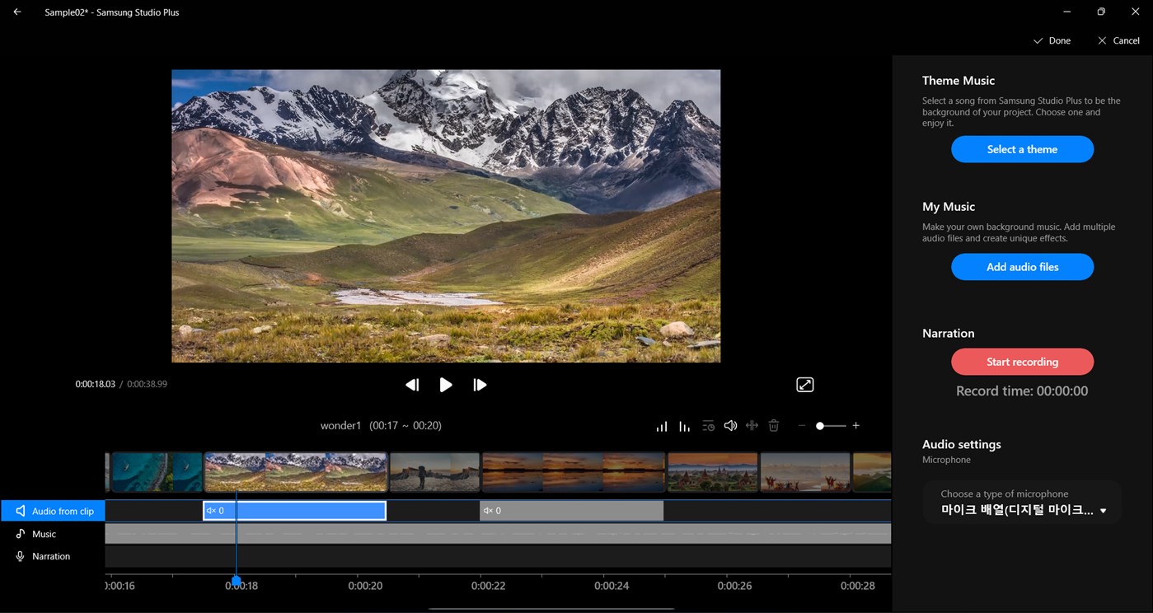Switch to the Narration track

[55, 555]
